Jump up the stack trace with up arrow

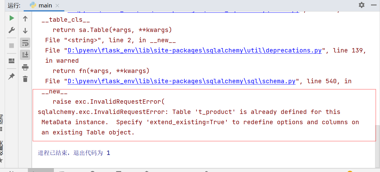(x=25, y=19)
